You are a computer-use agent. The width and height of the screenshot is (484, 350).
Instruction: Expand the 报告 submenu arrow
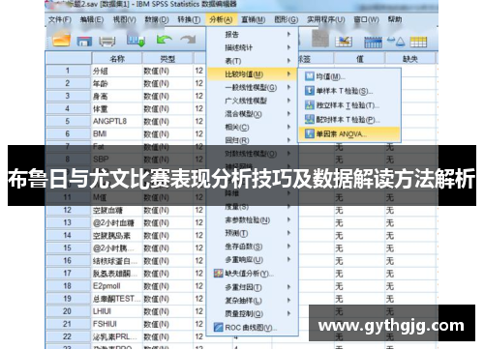[288, 34]
